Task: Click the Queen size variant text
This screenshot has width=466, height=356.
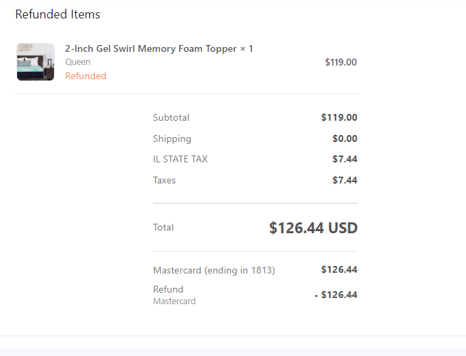Action: (78, 62)
